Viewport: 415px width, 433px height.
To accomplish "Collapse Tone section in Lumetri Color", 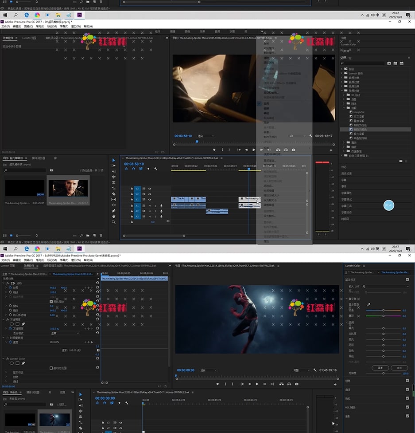I will (347, 322).
